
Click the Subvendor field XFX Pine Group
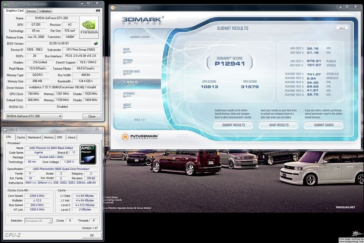[81, 50]
